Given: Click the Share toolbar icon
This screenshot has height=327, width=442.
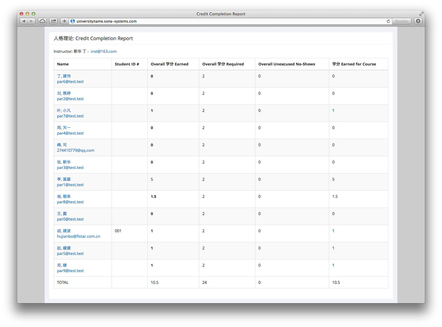Looking at the screenshot, I should pyautogui.click(x=53, y=21).
